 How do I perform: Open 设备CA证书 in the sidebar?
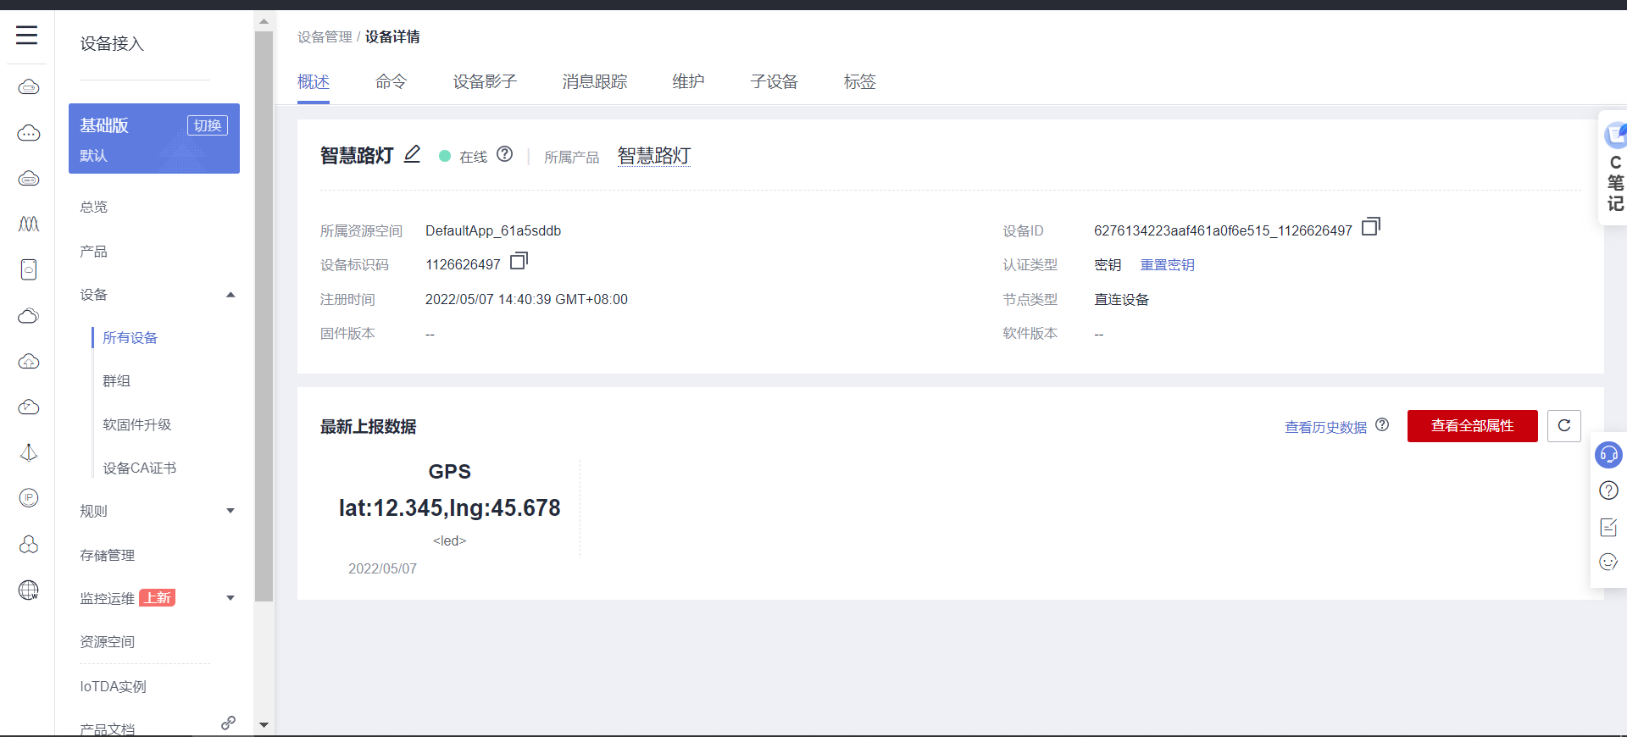coord(140,468)
